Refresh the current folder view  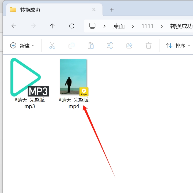click(72, 26)
